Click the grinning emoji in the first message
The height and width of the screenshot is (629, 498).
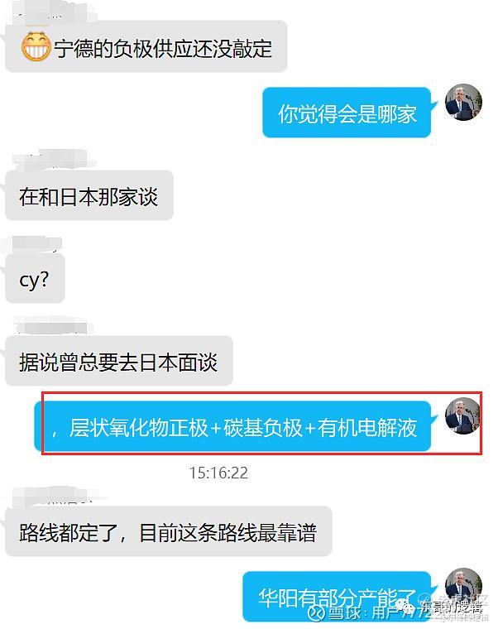(x=36, y=46)
